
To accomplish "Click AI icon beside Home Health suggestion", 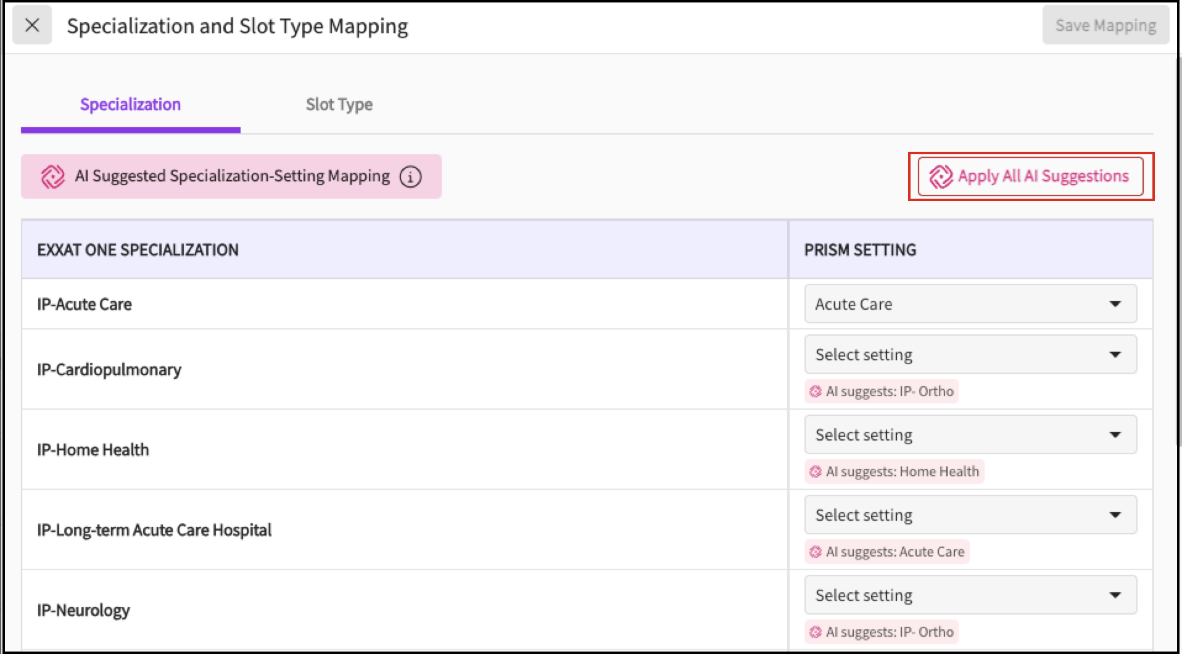I will [816, 471].
